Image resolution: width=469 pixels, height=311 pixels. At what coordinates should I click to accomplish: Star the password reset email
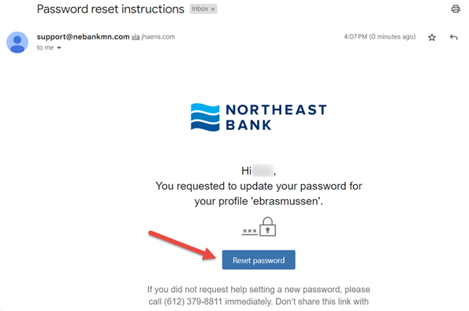[x=432, y=37]
